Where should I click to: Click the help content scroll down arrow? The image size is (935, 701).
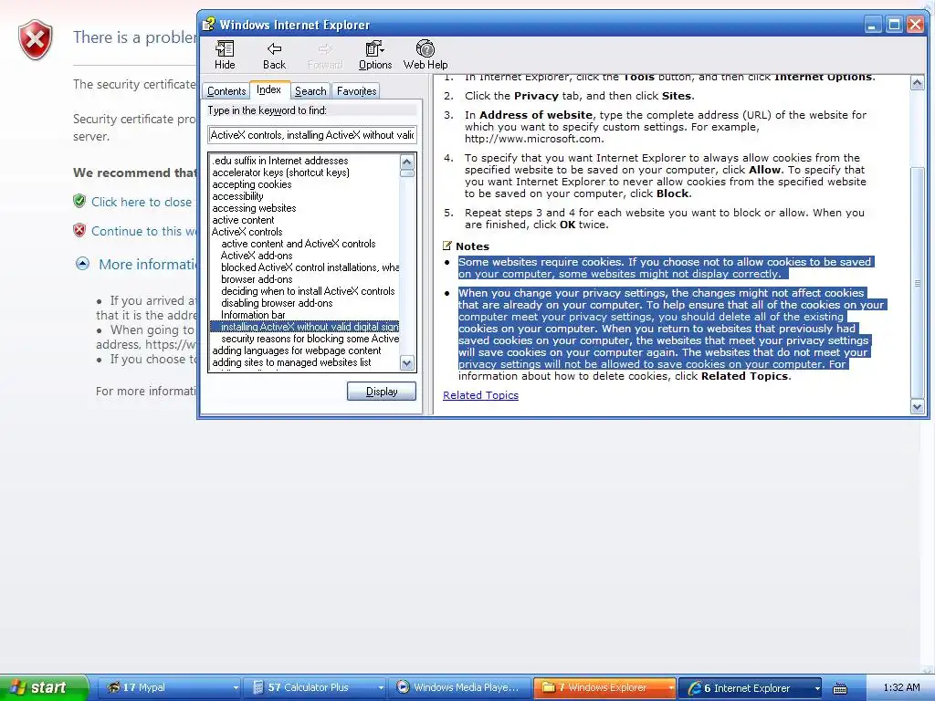pyautogui.click(x=917, y=407)
